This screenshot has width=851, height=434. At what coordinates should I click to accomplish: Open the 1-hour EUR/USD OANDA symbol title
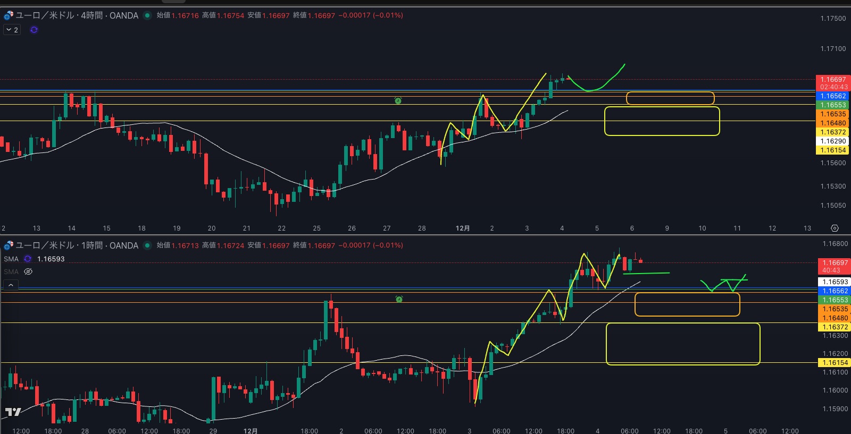click(x=77, y=245)
